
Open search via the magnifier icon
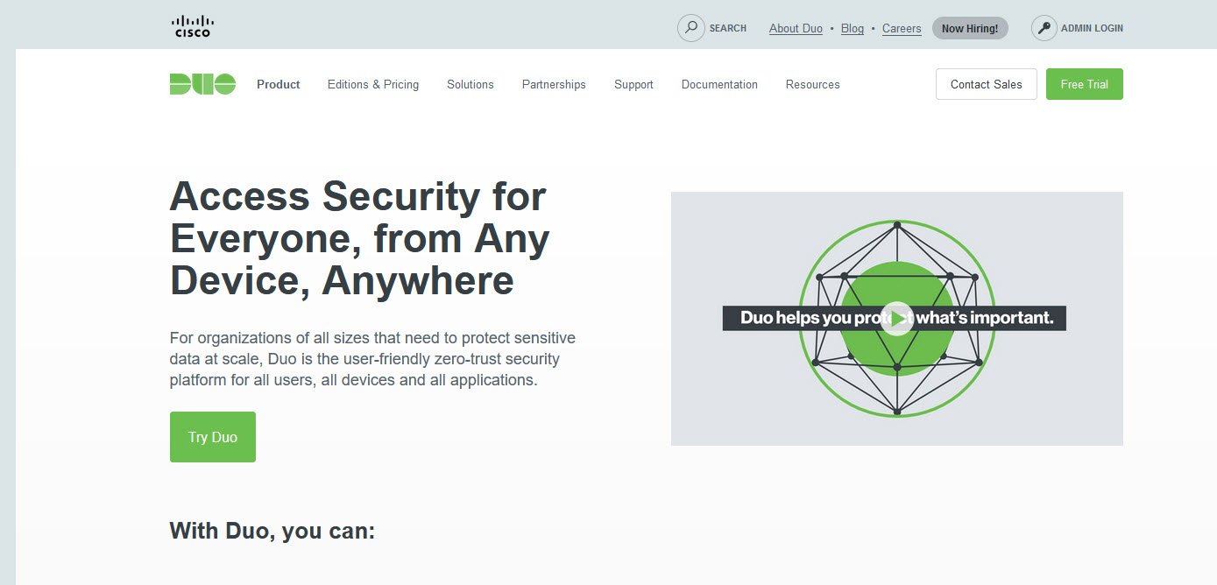(x=691, y=28)
